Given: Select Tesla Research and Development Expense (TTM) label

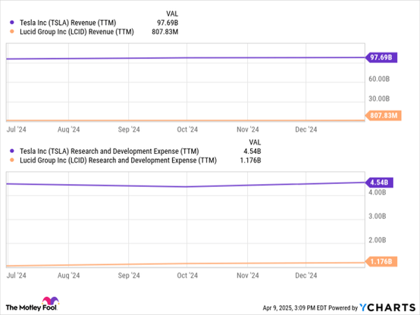Looking at the screenshot, I should tap(109, 151).
